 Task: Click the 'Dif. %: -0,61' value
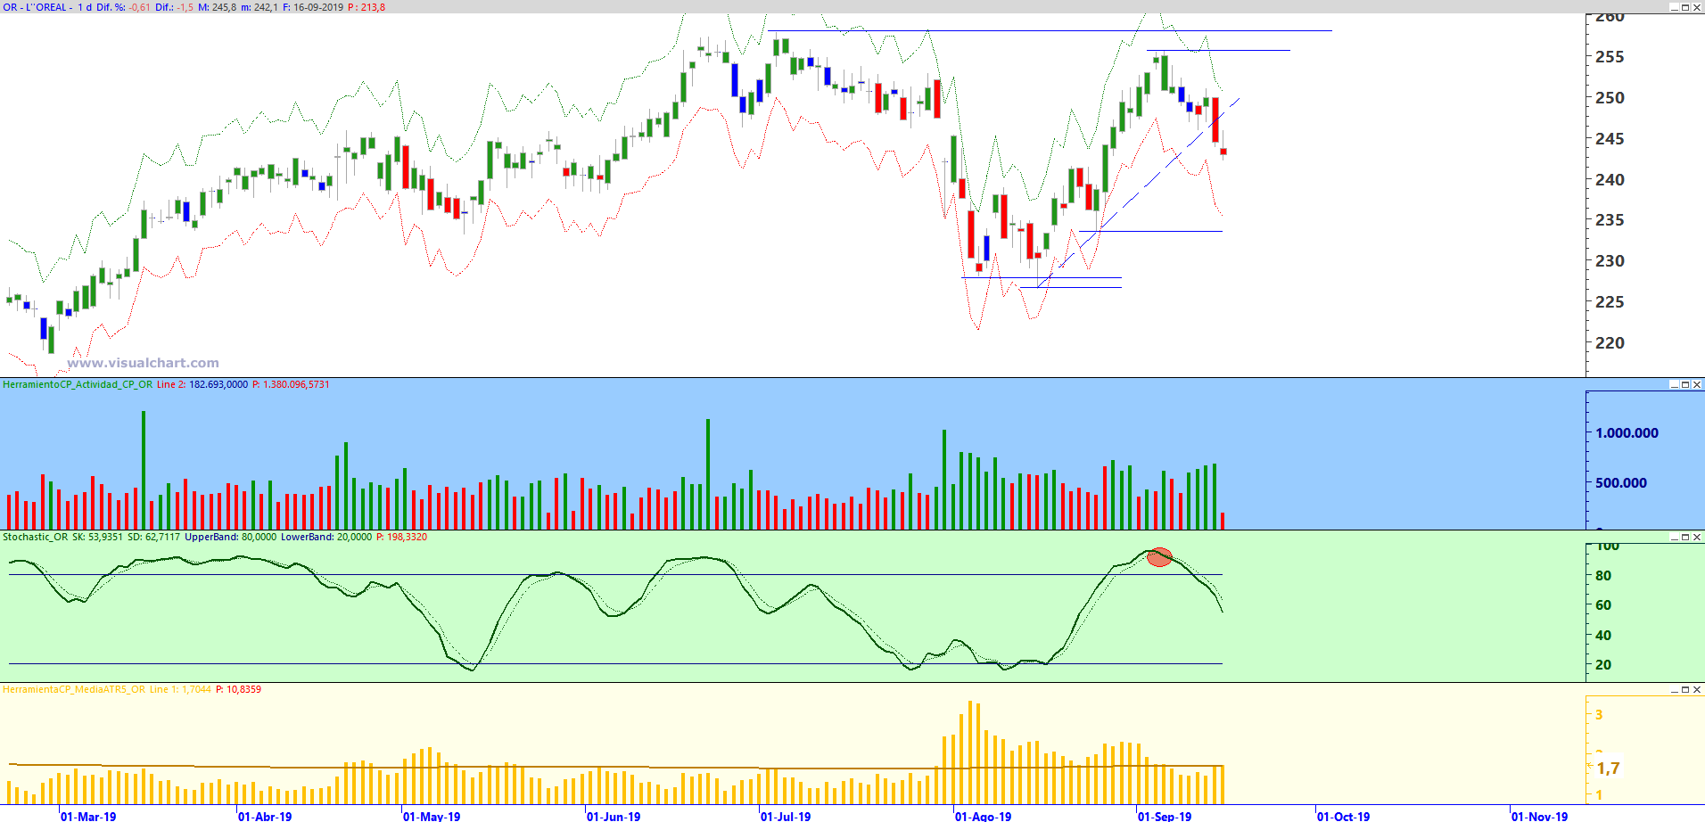(124, 7)
